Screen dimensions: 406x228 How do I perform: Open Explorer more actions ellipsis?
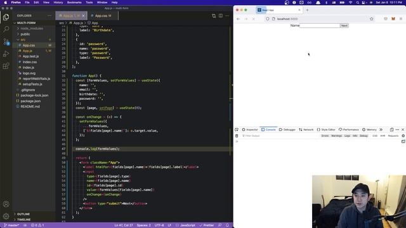tap(49, 16)
